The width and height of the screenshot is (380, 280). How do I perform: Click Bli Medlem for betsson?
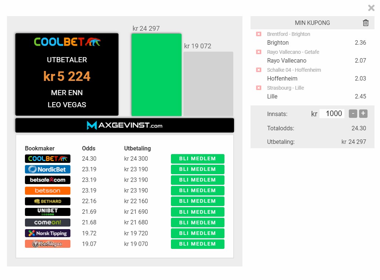[x=197, y=191]
